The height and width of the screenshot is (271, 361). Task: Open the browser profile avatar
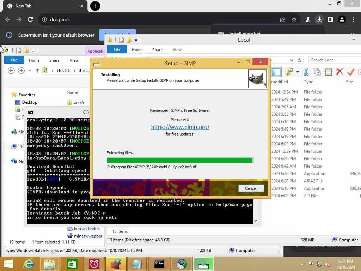(342, 20)
